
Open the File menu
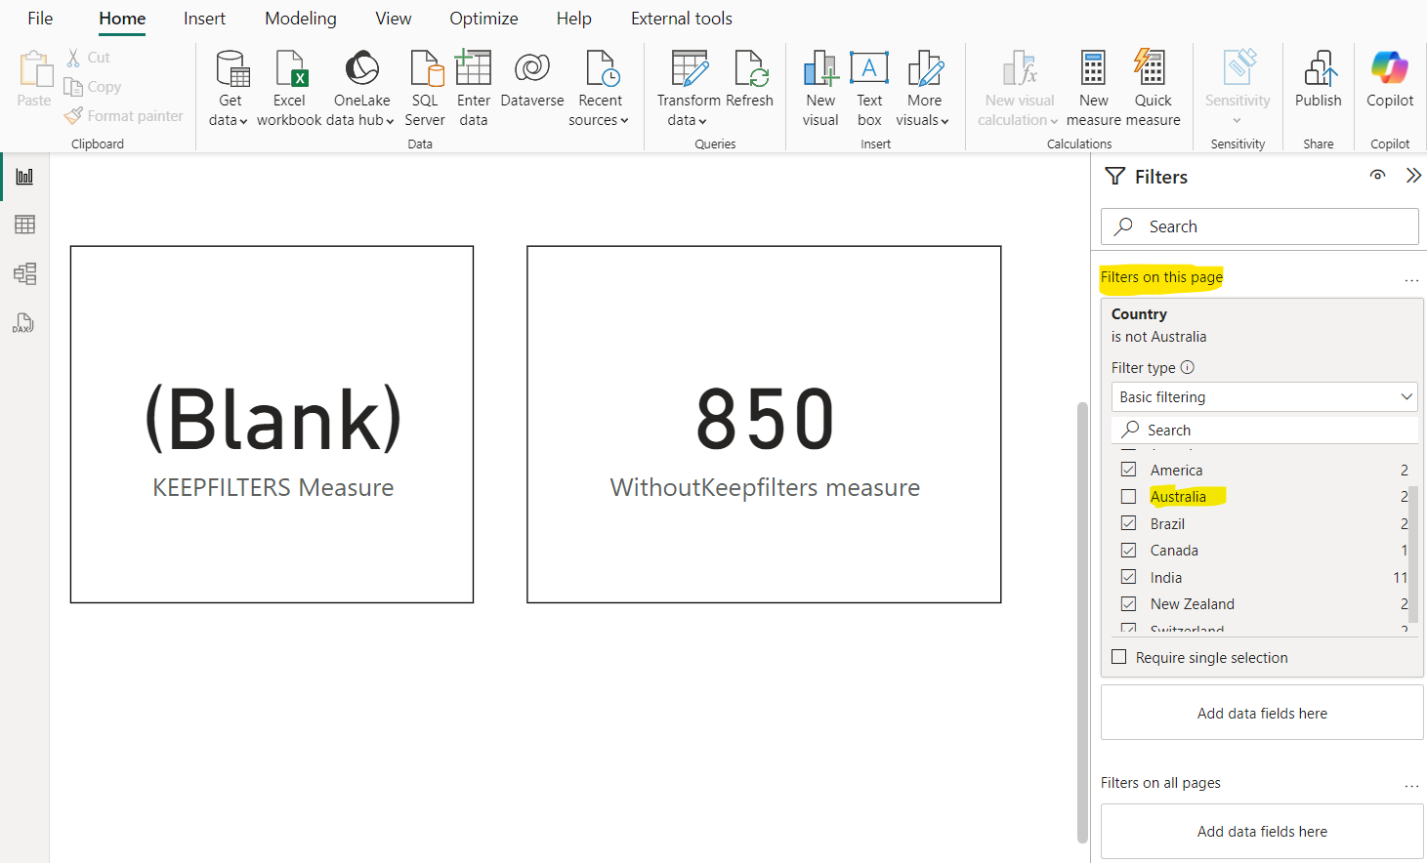39,18
